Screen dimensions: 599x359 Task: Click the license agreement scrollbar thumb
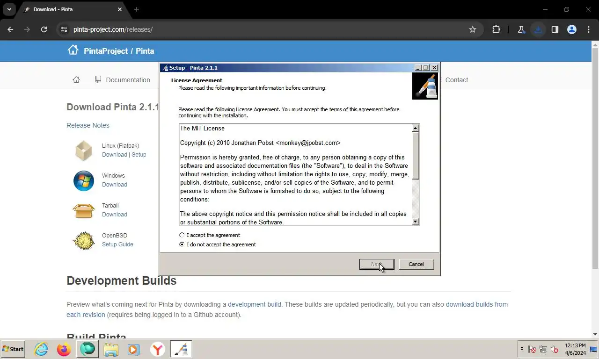[416, 155]
